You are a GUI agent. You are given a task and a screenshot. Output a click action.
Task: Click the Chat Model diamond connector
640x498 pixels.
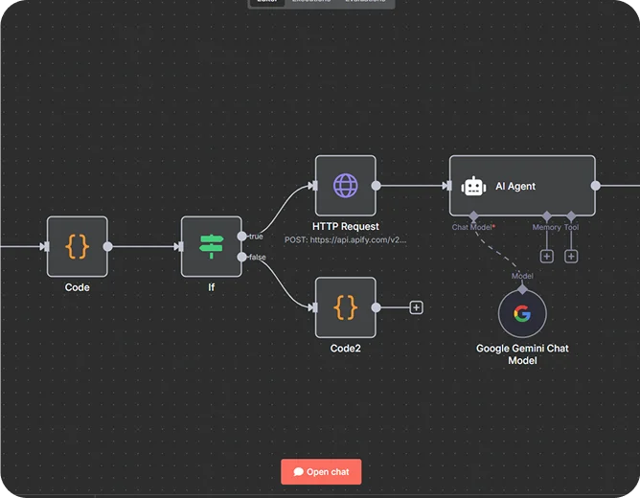point(473,216)
